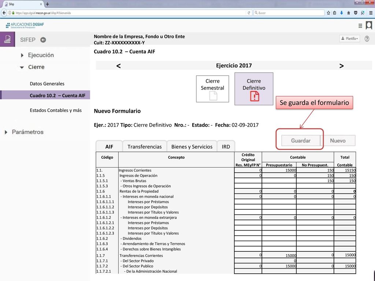The height and width of the screenshot is (281, 375).
Task: Click Crédito Original cell for Dividendos row
Action: click(248, 239)
